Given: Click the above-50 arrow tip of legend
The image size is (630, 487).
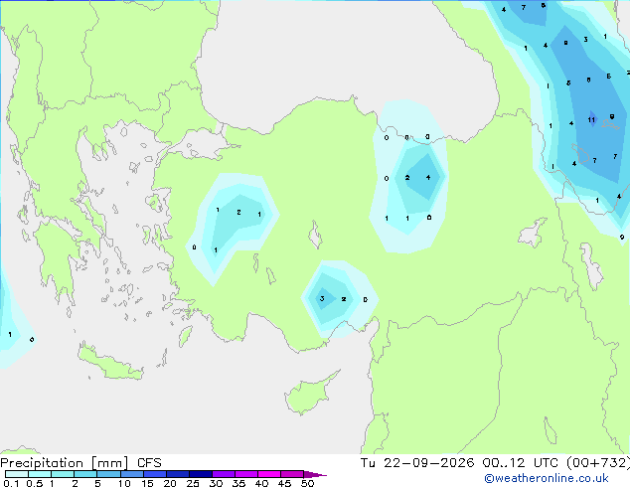Looking at the screenshot, I should 315,474.
